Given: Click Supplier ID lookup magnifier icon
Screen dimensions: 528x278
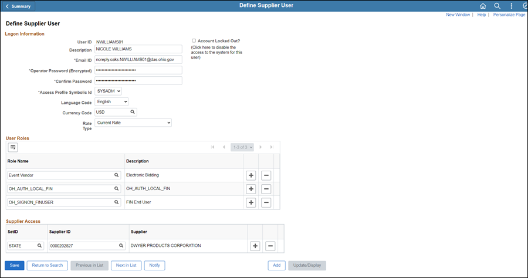Looking at the screenshot, I should [121, 246].
